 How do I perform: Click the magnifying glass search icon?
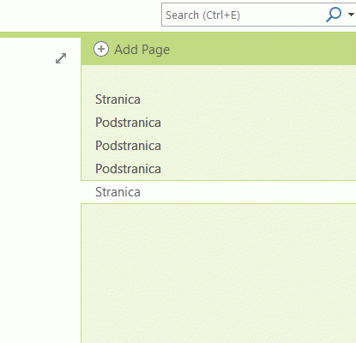[334, 15]
